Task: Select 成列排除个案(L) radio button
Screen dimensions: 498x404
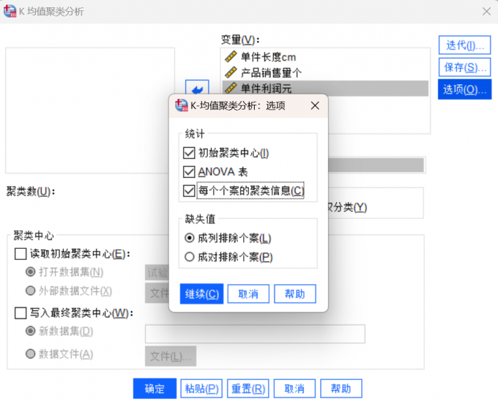Action: (189, 238)
